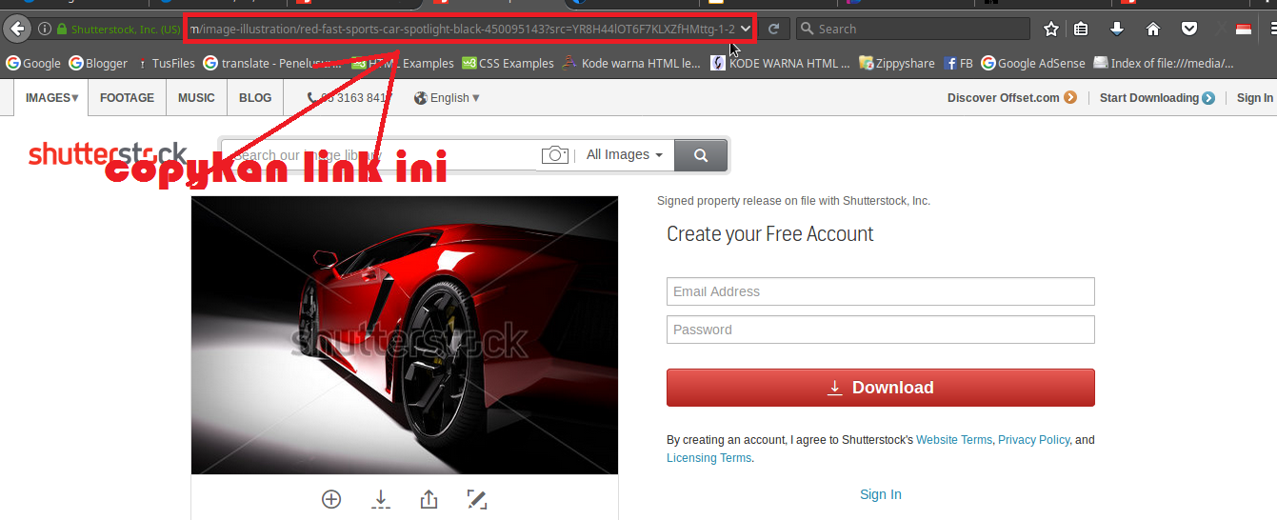Submit search with the magnifying glass button
The width and height of the screenshot is (1277, 520).
point(701,155)
